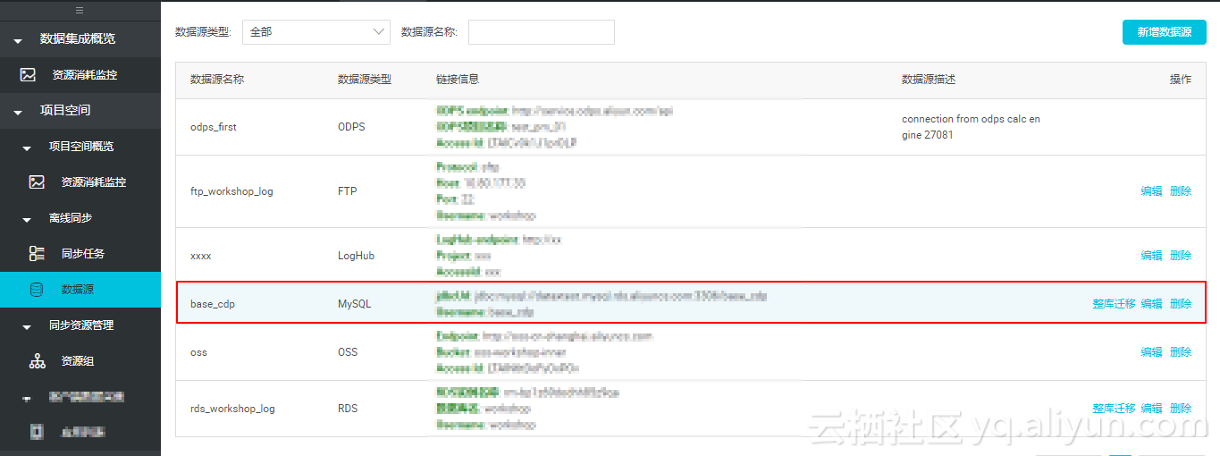This screenshot has width=1220, height=456.
Task: Click the 资源消耗监控 chart icon under 项目空间概览
Action: [x=37, y=182]
